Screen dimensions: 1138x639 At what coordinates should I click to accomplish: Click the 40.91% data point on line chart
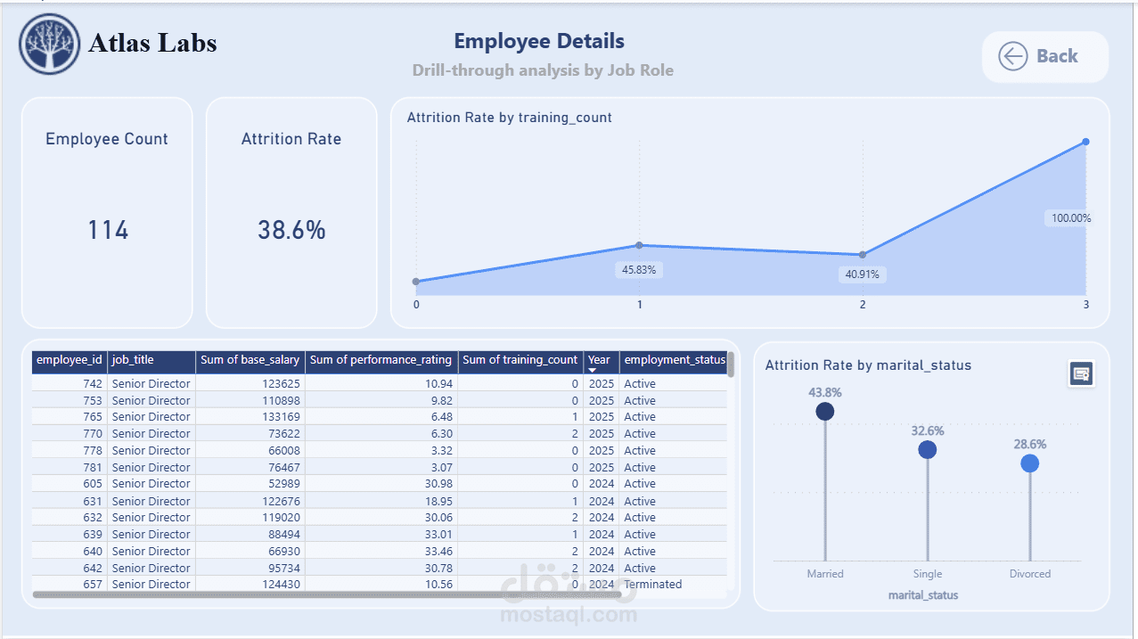pos(863,255)
